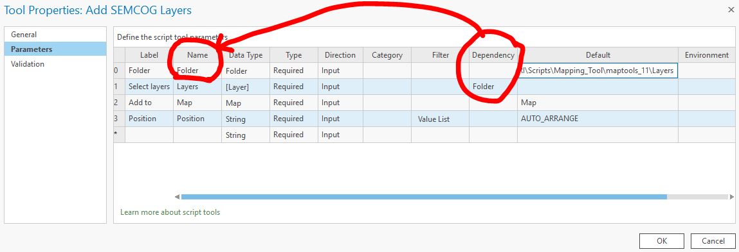This screenshot has width=739, height=252.
Task: Open Data Type cell for Map row
Action: 246,103
